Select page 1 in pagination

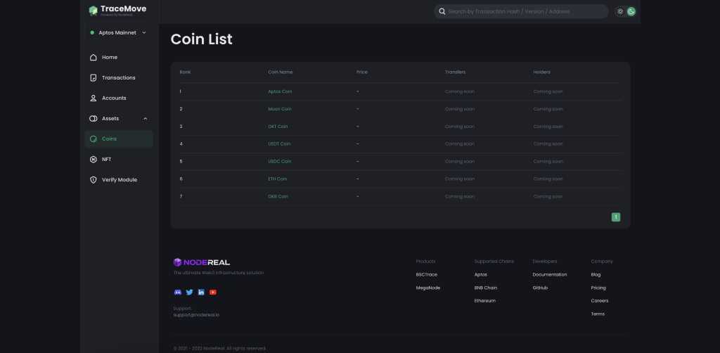click(x=616, y=217)
